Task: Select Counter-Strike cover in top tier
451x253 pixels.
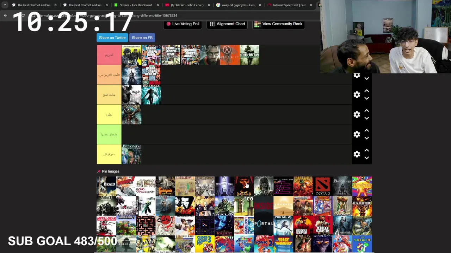Action: click(x=131, y=55)
